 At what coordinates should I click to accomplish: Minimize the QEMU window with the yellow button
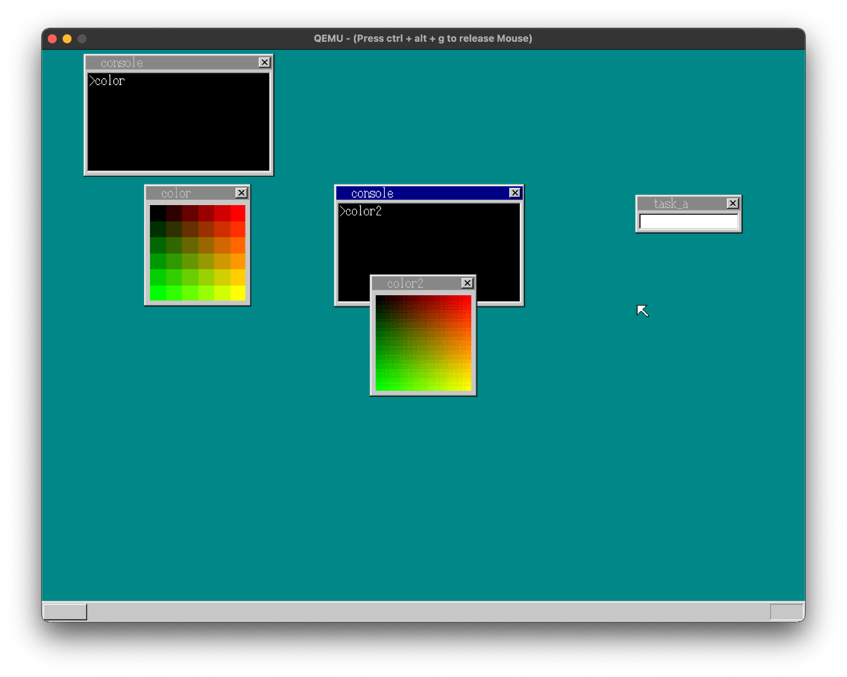pyautogui.click(x=67, y=39)
